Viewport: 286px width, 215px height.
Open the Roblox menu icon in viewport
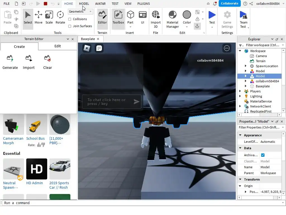(x=87, y=48)
